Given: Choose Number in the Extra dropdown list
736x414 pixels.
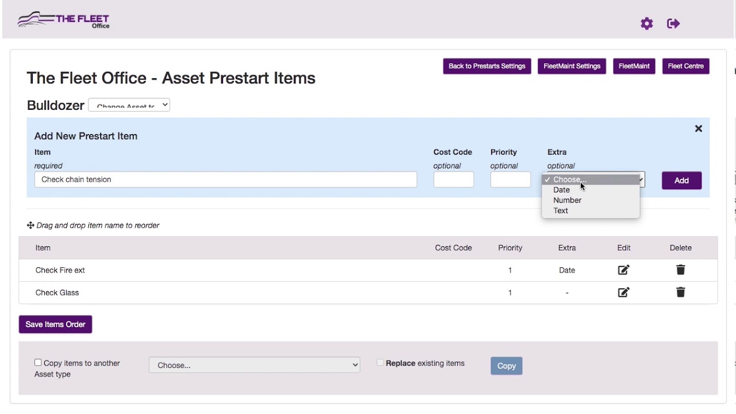Looking at the screenshot, I should click(x=567, y=201).
